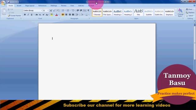Image resolution: width=196 pixels, height=110 pixels.
Task: Apply the Font Color red A
Action: pos(56,15)
